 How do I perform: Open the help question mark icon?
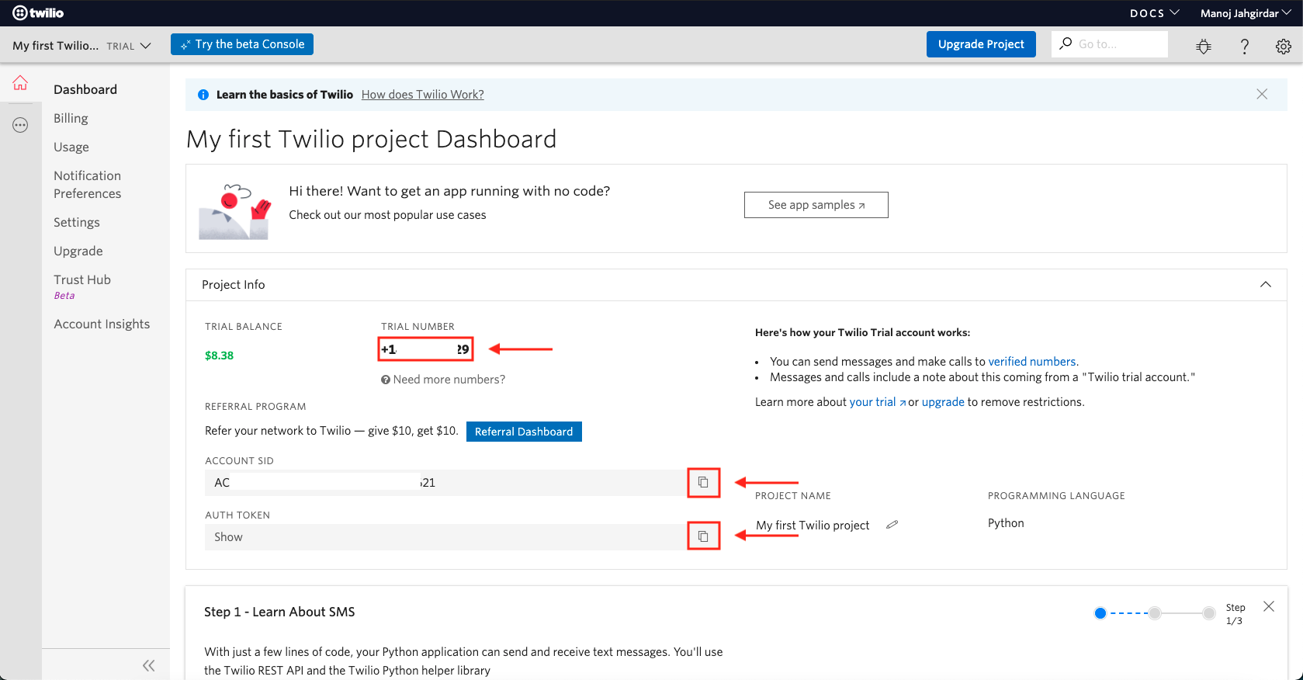pyautogui.click(x=1244, y=47)
